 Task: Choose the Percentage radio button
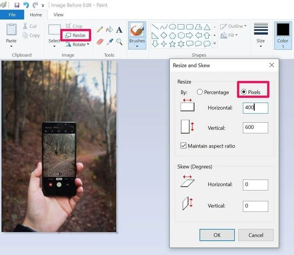pos(200,92)
